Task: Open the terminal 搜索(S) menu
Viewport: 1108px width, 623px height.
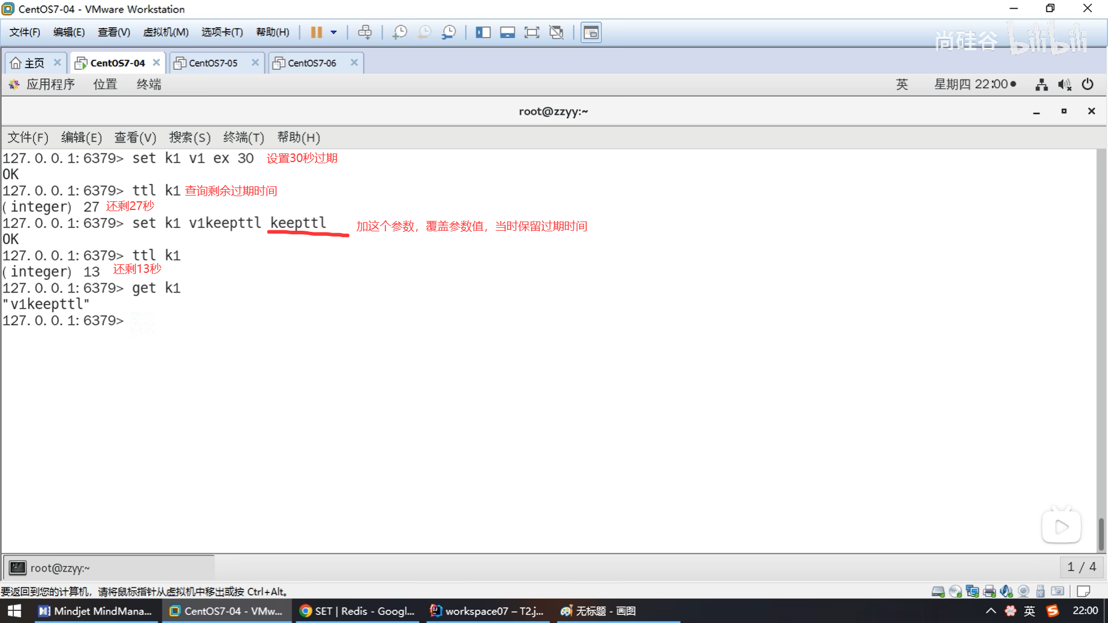Action: 189,137
